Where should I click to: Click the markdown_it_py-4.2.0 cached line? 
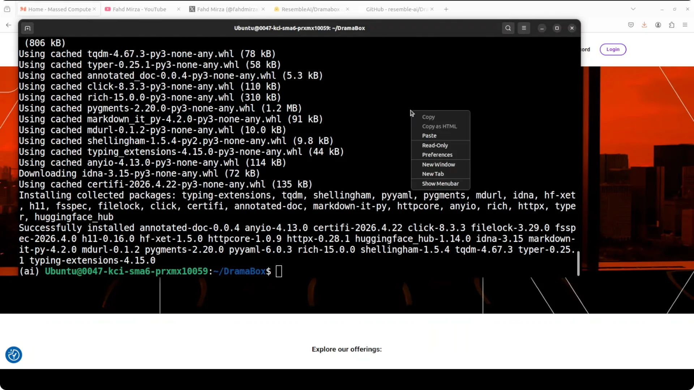171,119
